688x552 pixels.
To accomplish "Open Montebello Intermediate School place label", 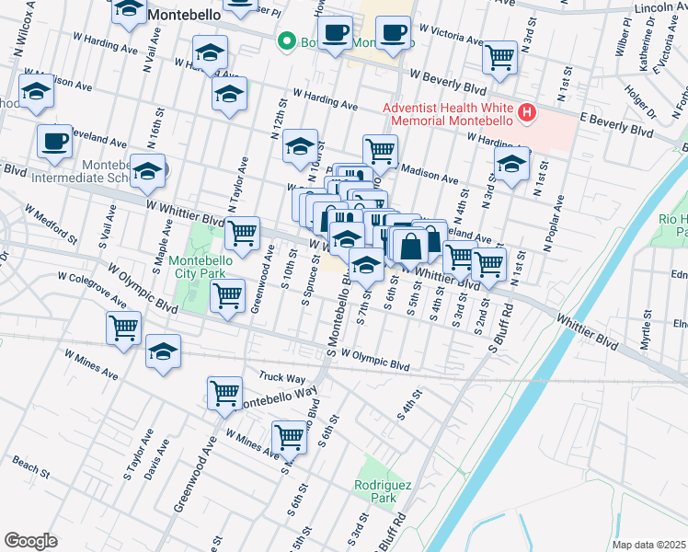I will click(x=81, y=171).
